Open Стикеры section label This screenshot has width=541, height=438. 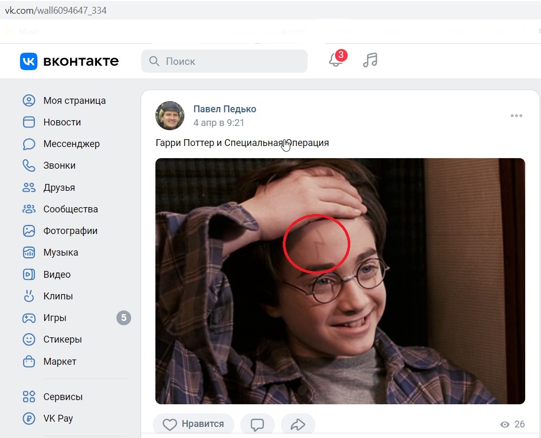[63, 339]
